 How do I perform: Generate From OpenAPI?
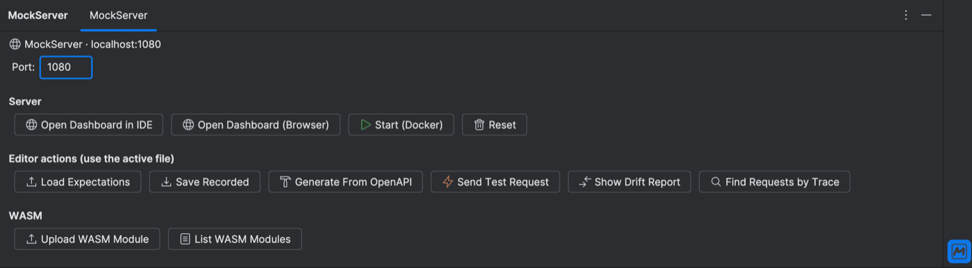click(x=346, y=182)
